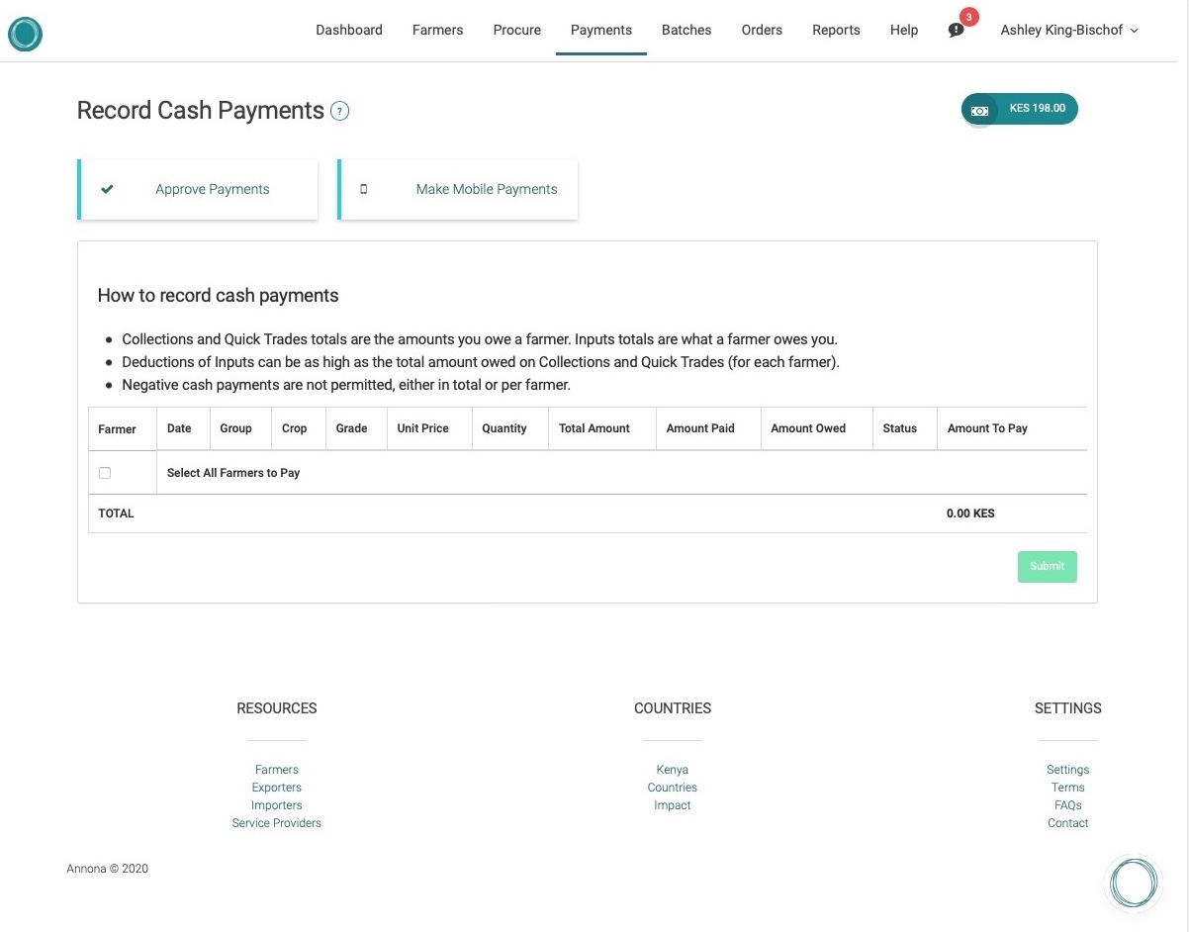The image size is (1189, 932).
Task: Click the help question mark beside the title
Action: click(x=339, y=111)
